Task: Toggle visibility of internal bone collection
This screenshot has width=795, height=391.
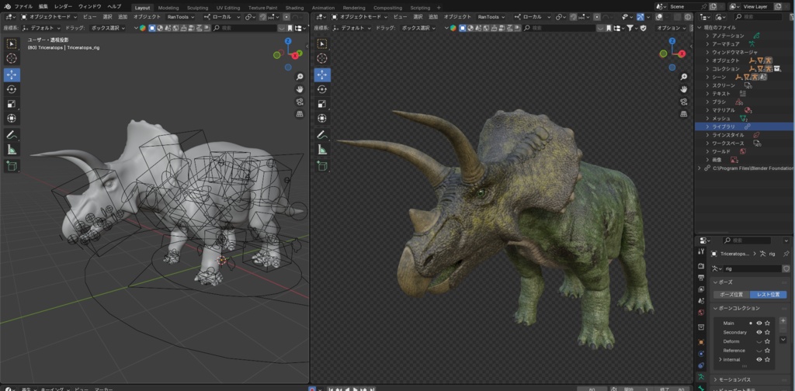Action: coord(759,360)
